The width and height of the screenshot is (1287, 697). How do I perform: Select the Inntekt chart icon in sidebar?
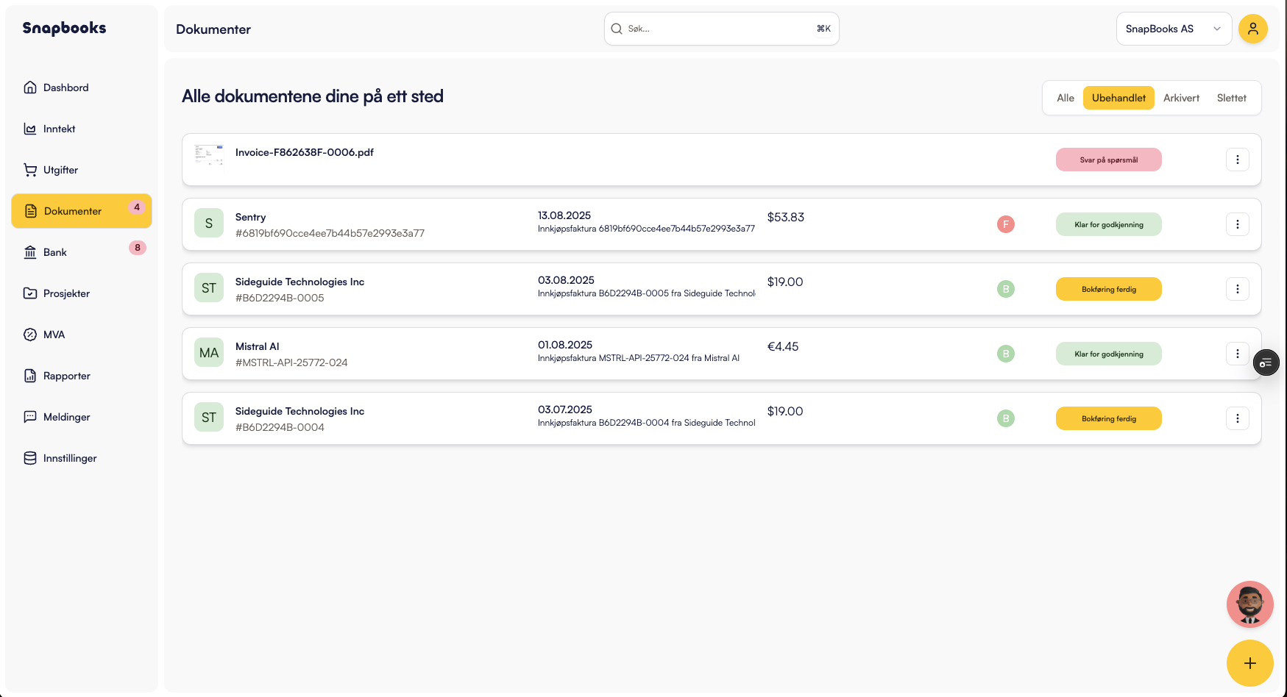coord(29,128)
